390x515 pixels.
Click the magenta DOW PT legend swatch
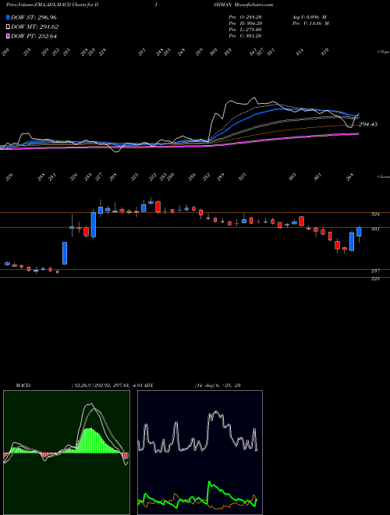(x=8, y=36)
